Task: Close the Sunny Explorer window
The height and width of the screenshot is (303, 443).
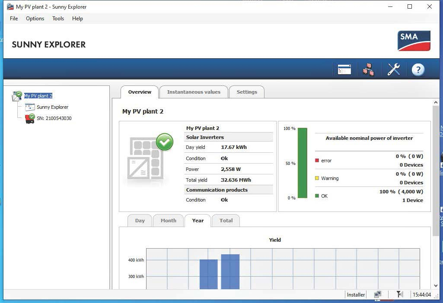Action: click(430, 6)
